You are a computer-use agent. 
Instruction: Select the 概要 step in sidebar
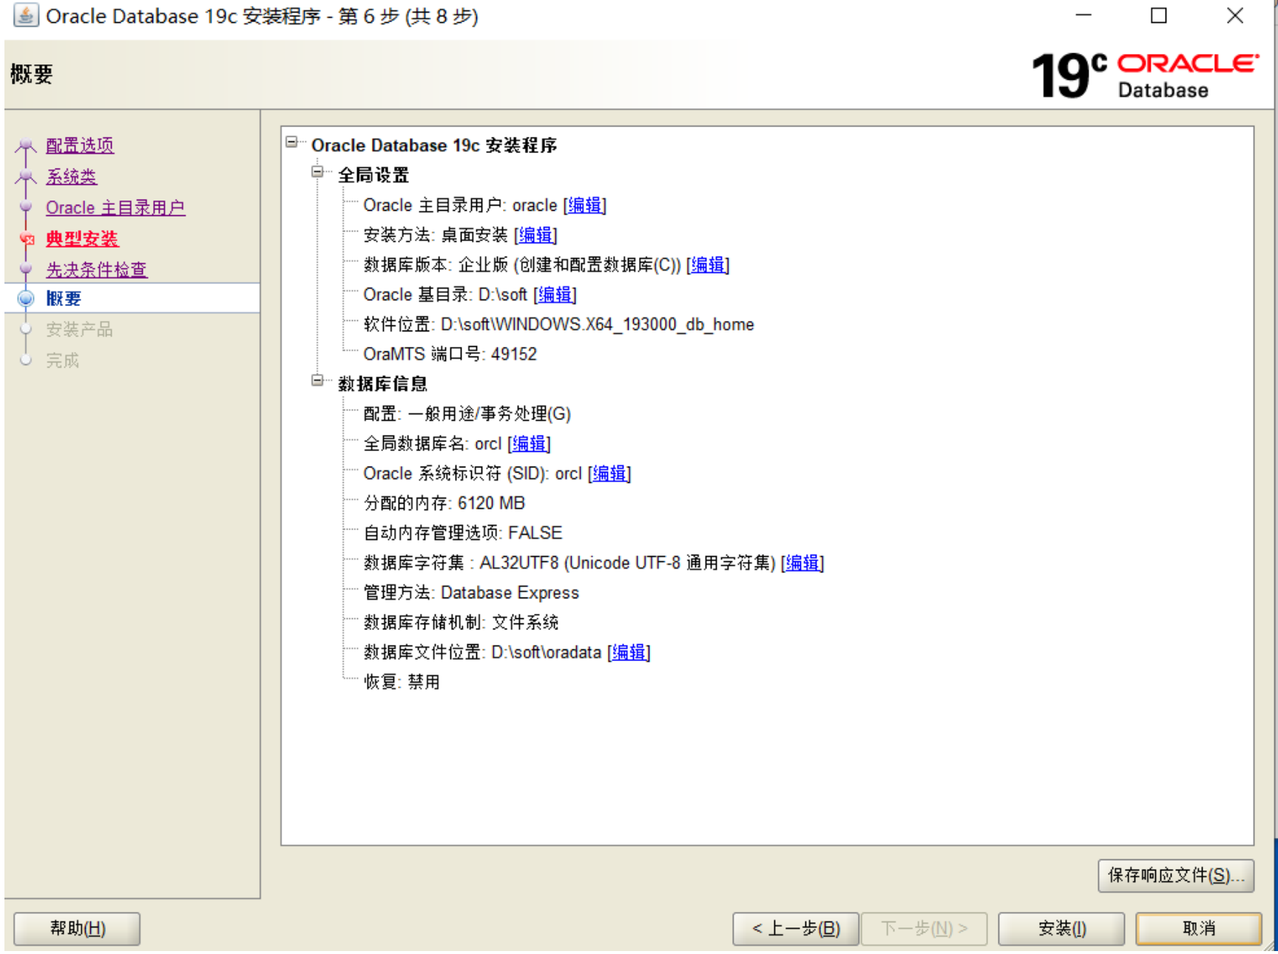64,299
